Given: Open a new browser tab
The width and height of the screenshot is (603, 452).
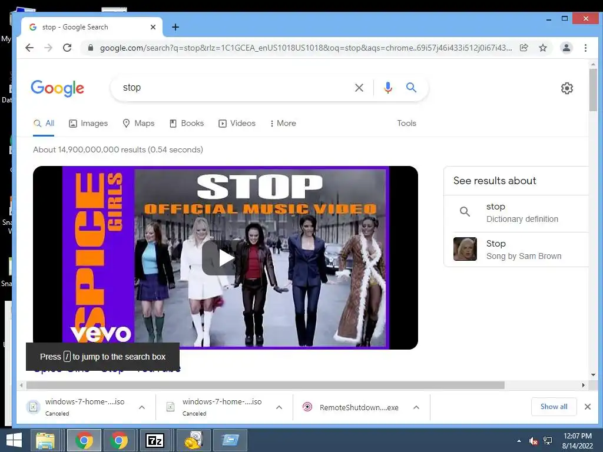Looking at the screenshot, I should click(x=175, y=27).
